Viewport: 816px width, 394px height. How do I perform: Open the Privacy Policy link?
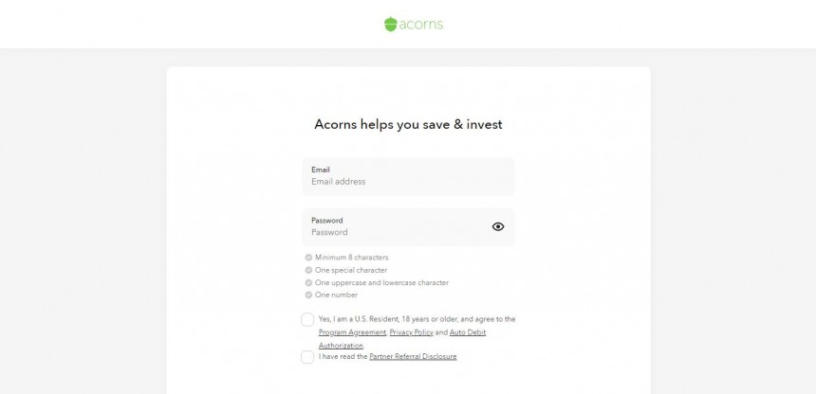pos(411,332)
